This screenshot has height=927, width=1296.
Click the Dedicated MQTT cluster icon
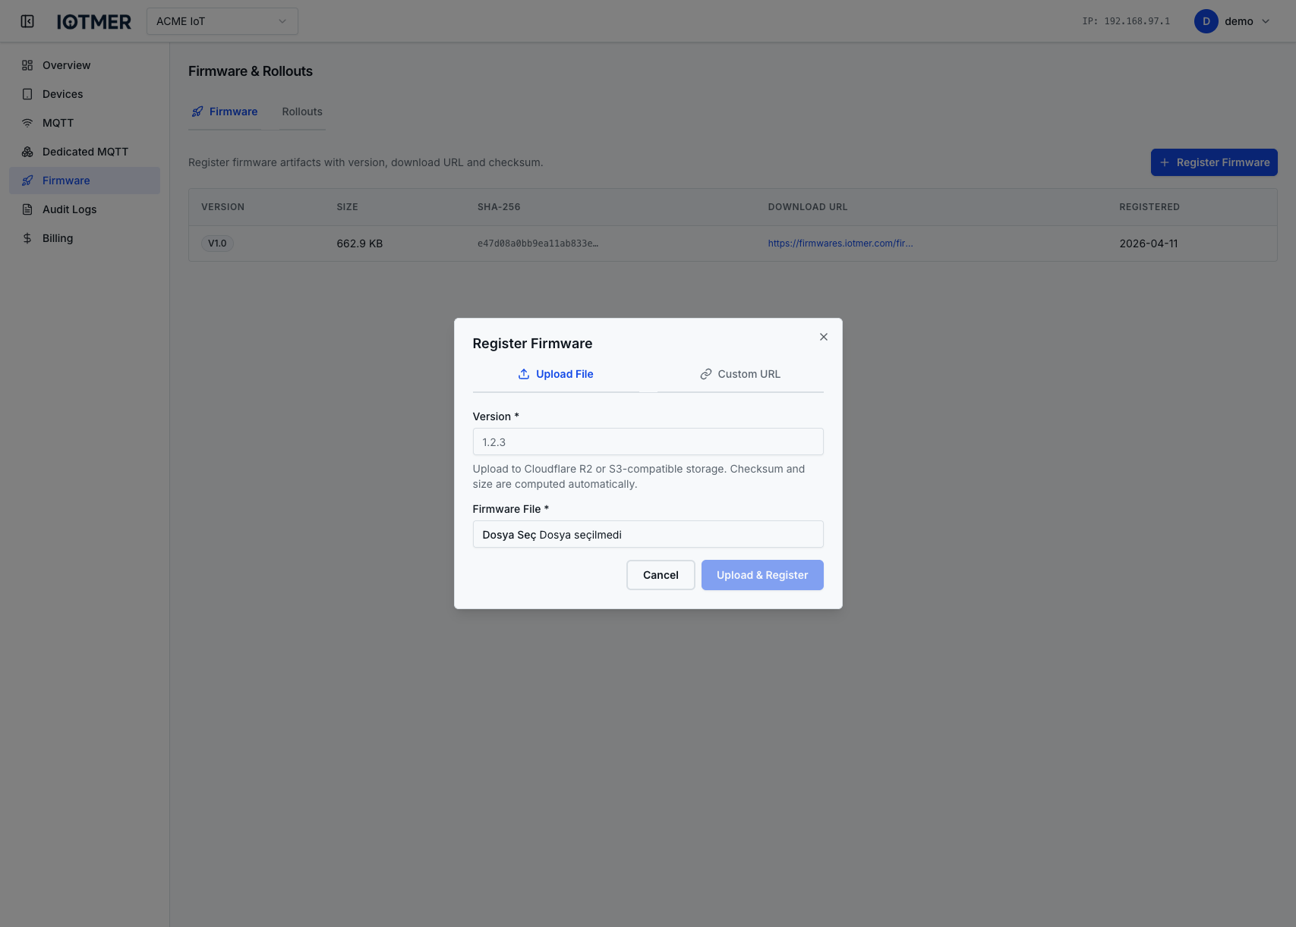pyautogui.click(x=27, y=152)
